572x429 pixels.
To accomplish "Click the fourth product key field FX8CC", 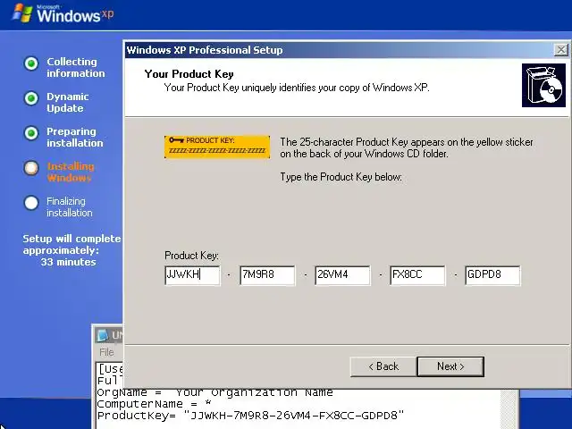I will [417, 275].
